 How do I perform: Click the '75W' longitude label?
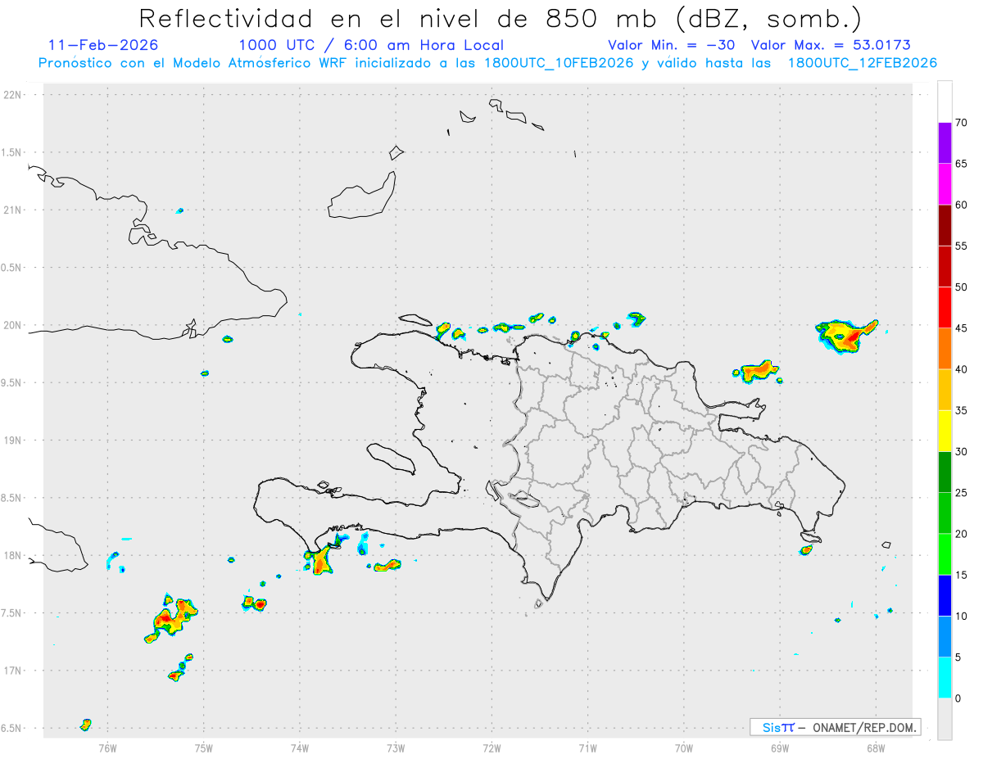(203, 747)
